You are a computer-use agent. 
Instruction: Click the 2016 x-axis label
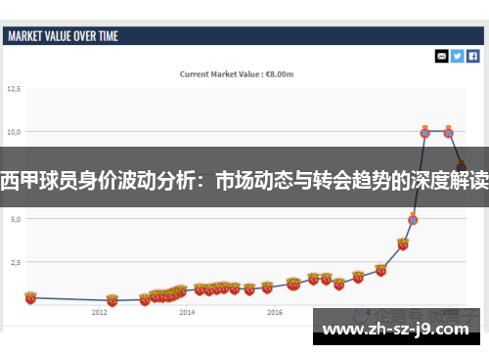coord(275,312)
